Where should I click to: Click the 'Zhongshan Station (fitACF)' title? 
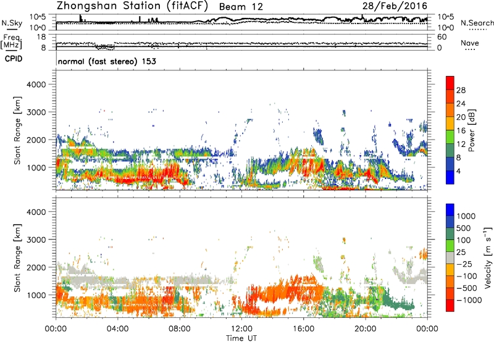click(132, 6)
